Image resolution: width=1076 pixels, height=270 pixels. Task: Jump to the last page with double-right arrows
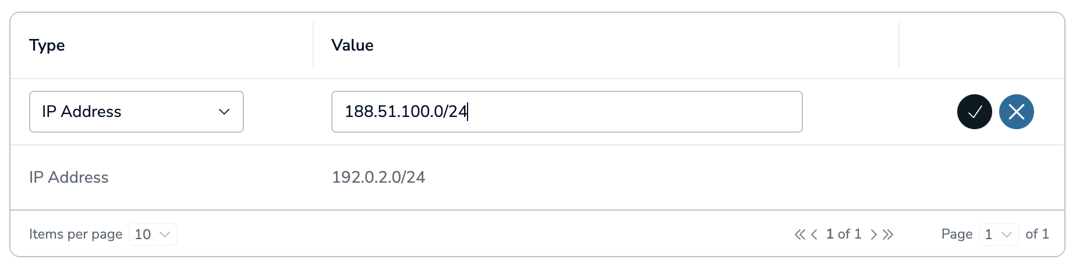[x=887, y=235]
